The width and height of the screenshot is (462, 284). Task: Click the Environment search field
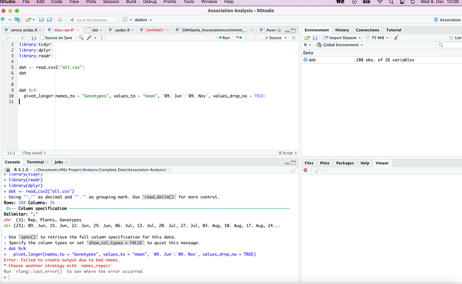(x=449, y=45)
